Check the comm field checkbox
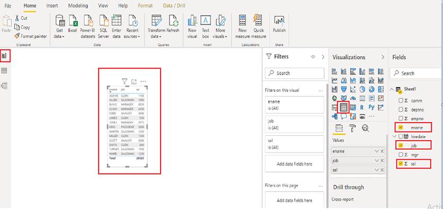Image resolution: width=443 pixels, height=209 pixels. click(x=401, y=100)
